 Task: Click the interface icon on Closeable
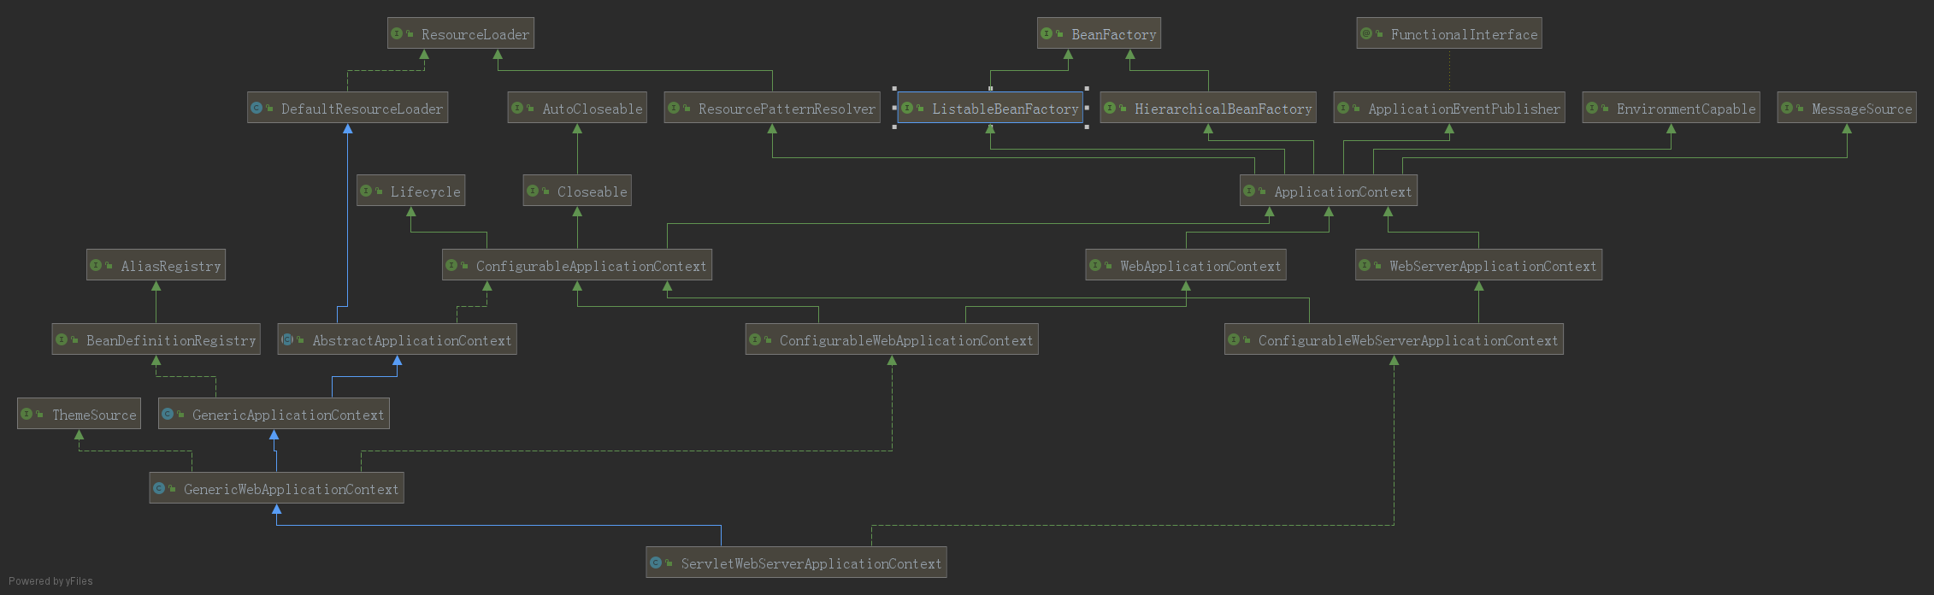click(533, 191)
